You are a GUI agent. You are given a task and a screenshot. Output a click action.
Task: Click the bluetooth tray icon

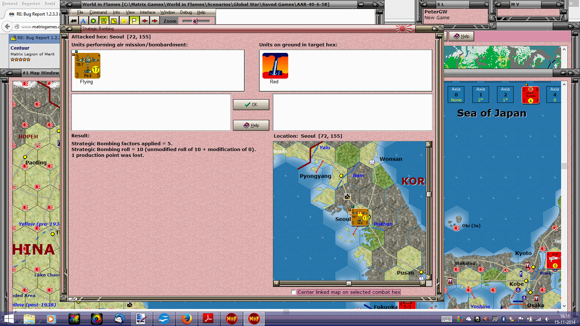[503, 319]
